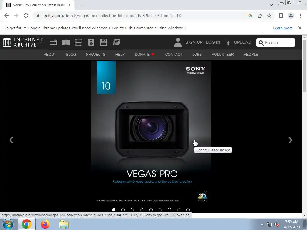Click the search magnifier icon
307x230 pixels.
[261, 43]
